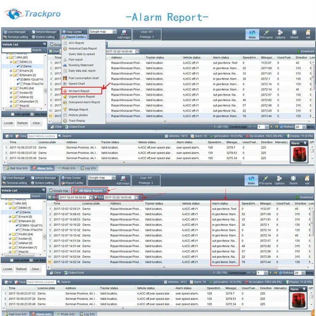This screenshot has width=316, height=316.
Task: Click the car icon for Running Statement
Action: (x=65, y=65)
